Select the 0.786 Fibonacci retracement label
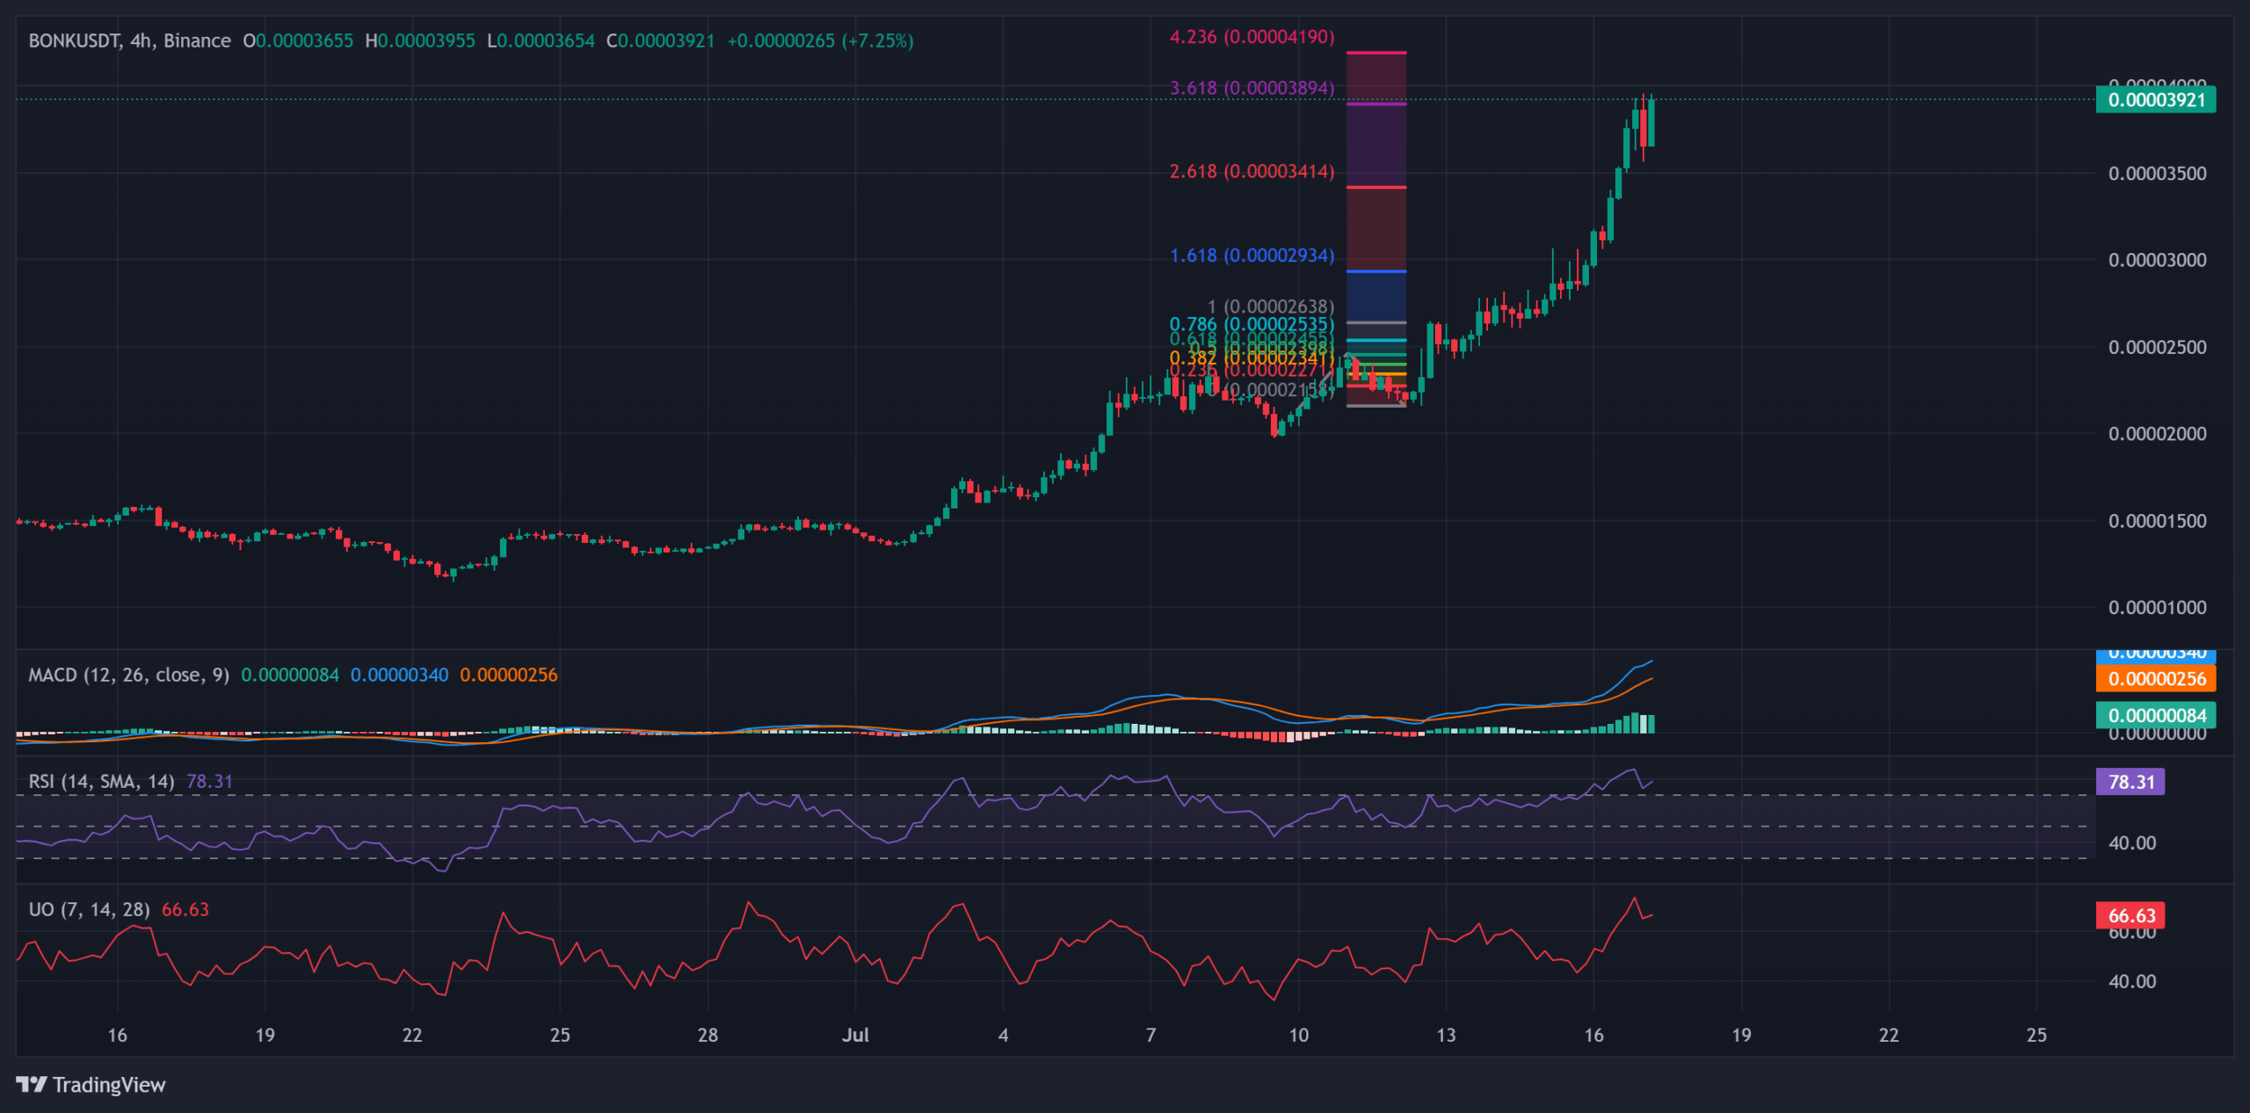The image size is (2250, 1113). pos(1252,324)
